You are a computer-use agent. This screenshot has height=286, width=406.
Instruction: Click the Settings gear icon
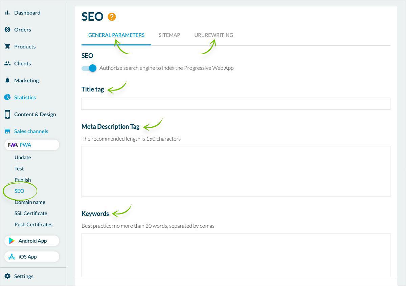click(x=7, y=276)
